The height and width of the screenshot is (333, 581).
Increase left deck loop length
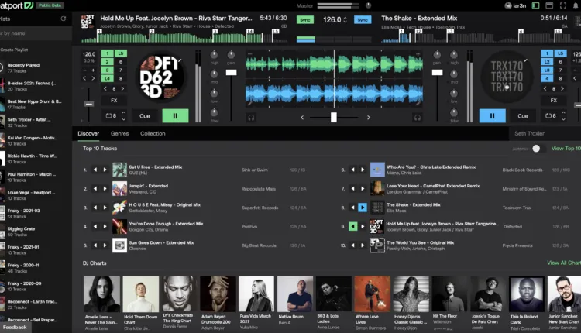click(124, 112)
